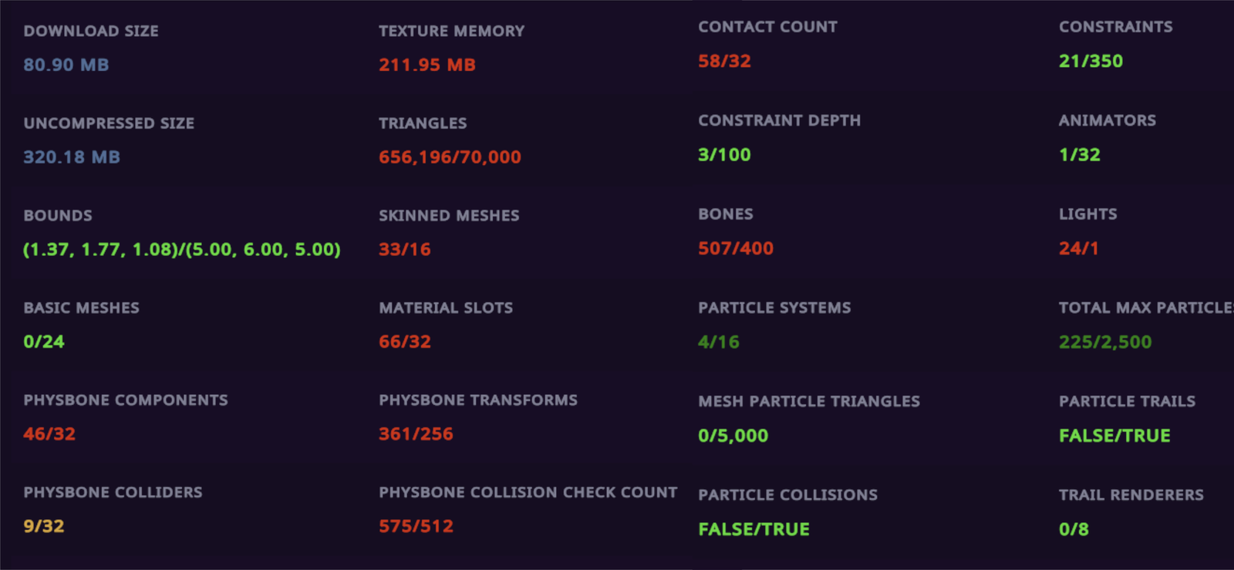
Task: Select the PhysBone Collision Check Count value
Action: pyautogui.click(x=416, y=527)
